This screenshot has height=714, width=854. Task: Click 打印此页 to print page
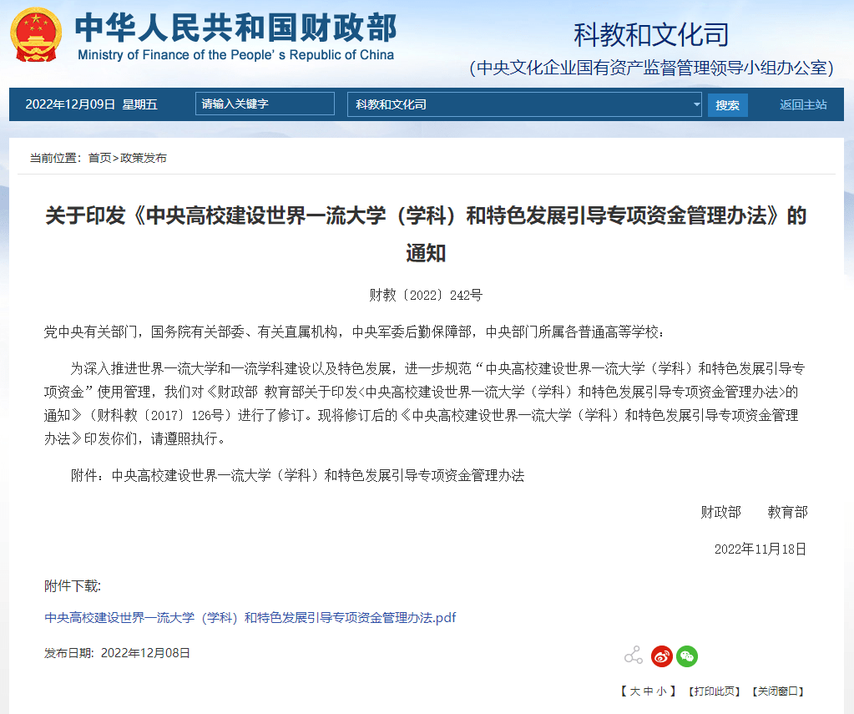pos(714,691)
